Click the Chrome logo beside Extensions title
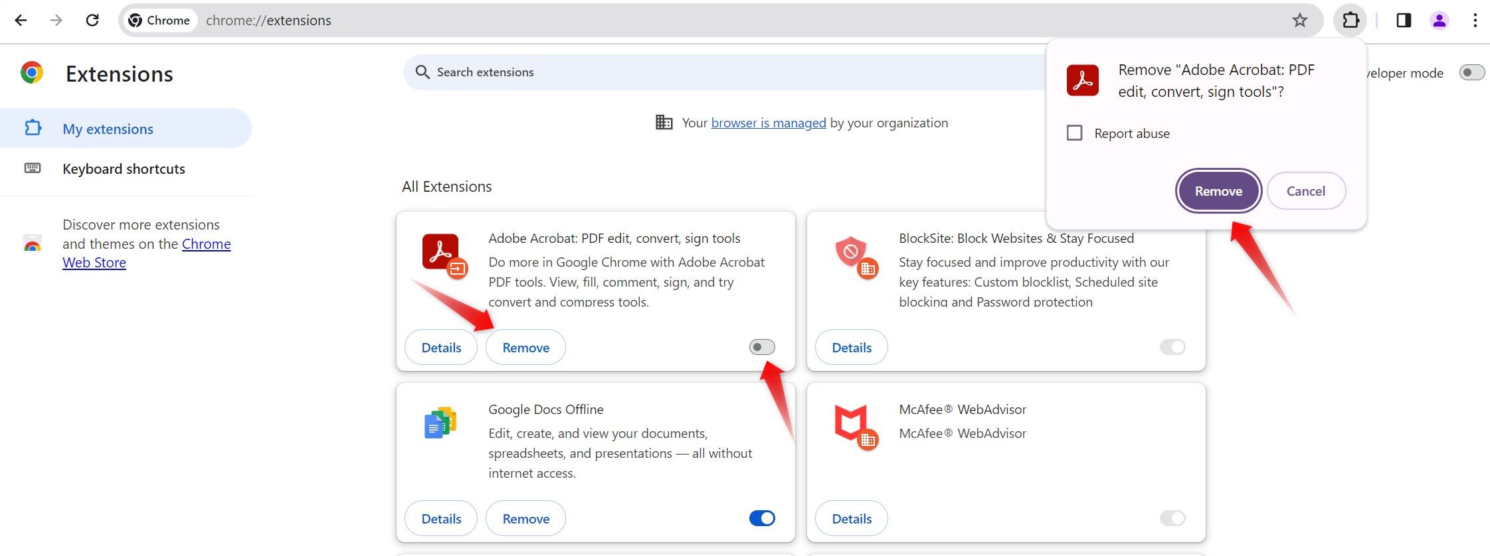Image resolution: width=1490 pixels, height=556 pixels. 32,72
